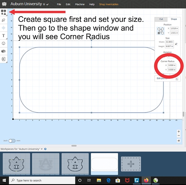The width and height of the screenshot is (186, 185).
Task: Click the Position X value field
Action: pos(174,28)
